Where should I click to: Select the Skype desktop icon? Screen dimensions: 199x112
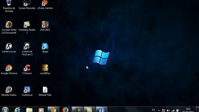(x=45, y=48)
